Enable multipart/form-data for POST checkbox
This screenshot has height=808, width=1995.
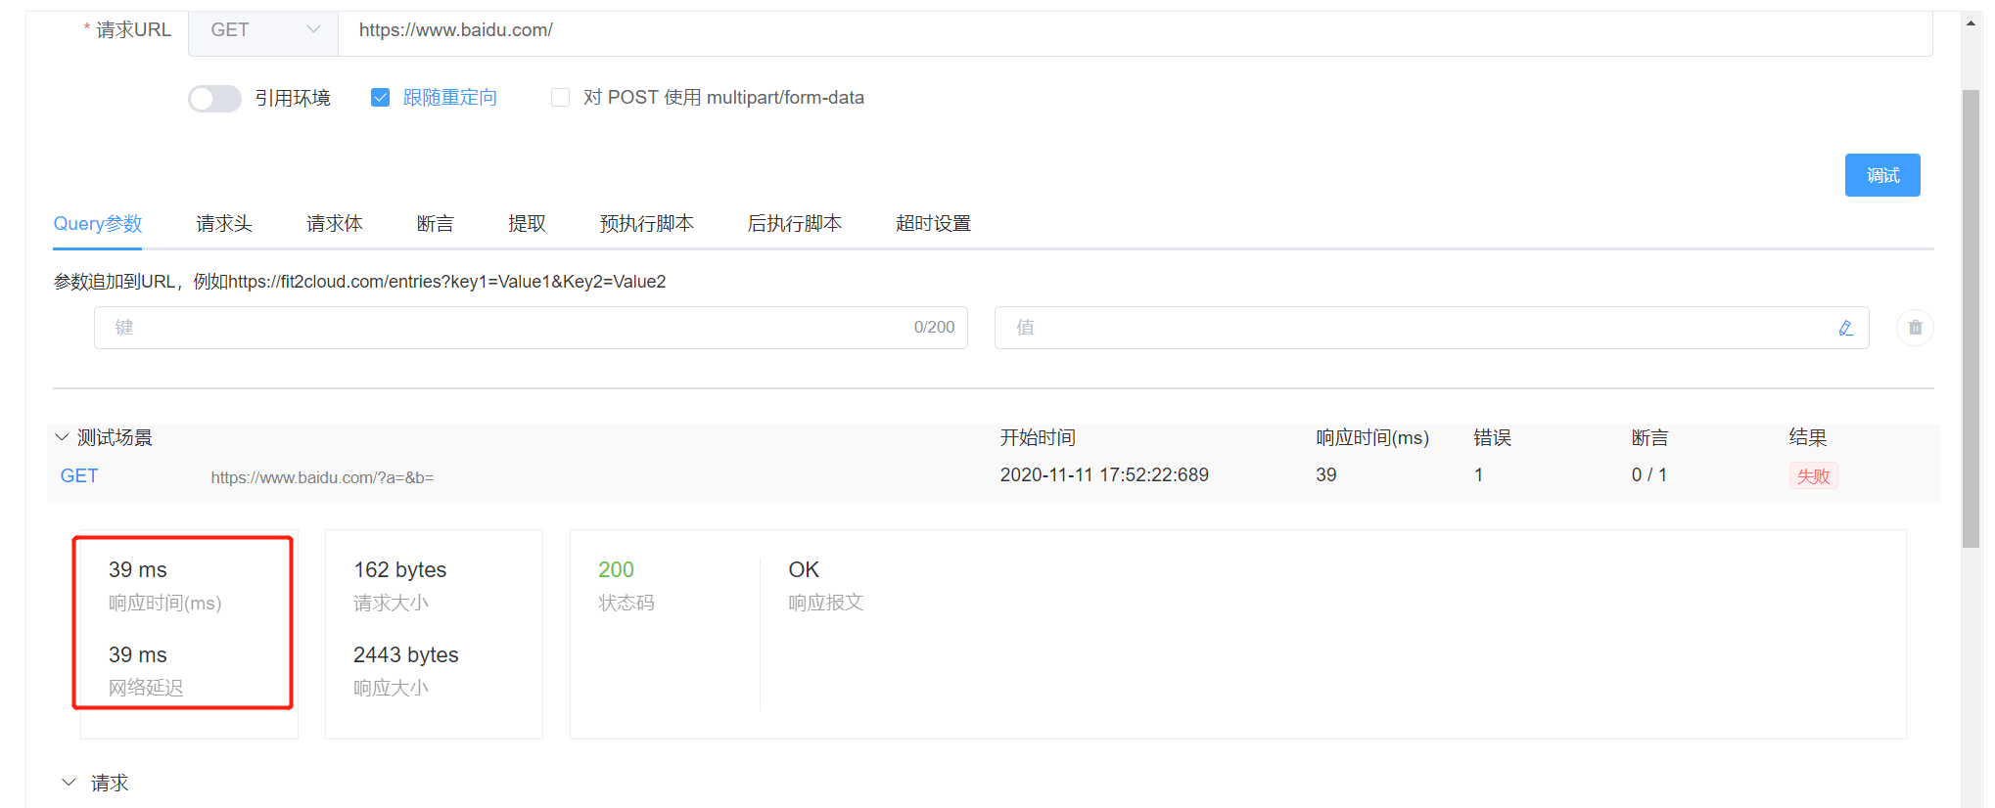[561, 98]
